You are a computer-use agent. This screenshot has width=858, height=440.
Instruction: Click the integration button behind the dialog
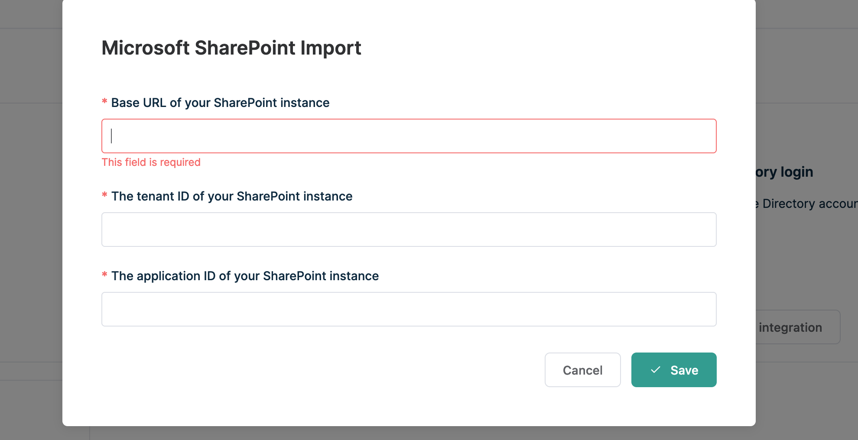point(797,327)
